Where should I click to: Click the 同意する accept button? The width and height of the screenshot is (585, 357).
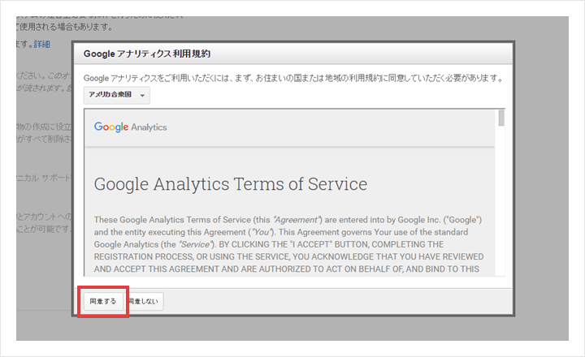pos(103,301)
